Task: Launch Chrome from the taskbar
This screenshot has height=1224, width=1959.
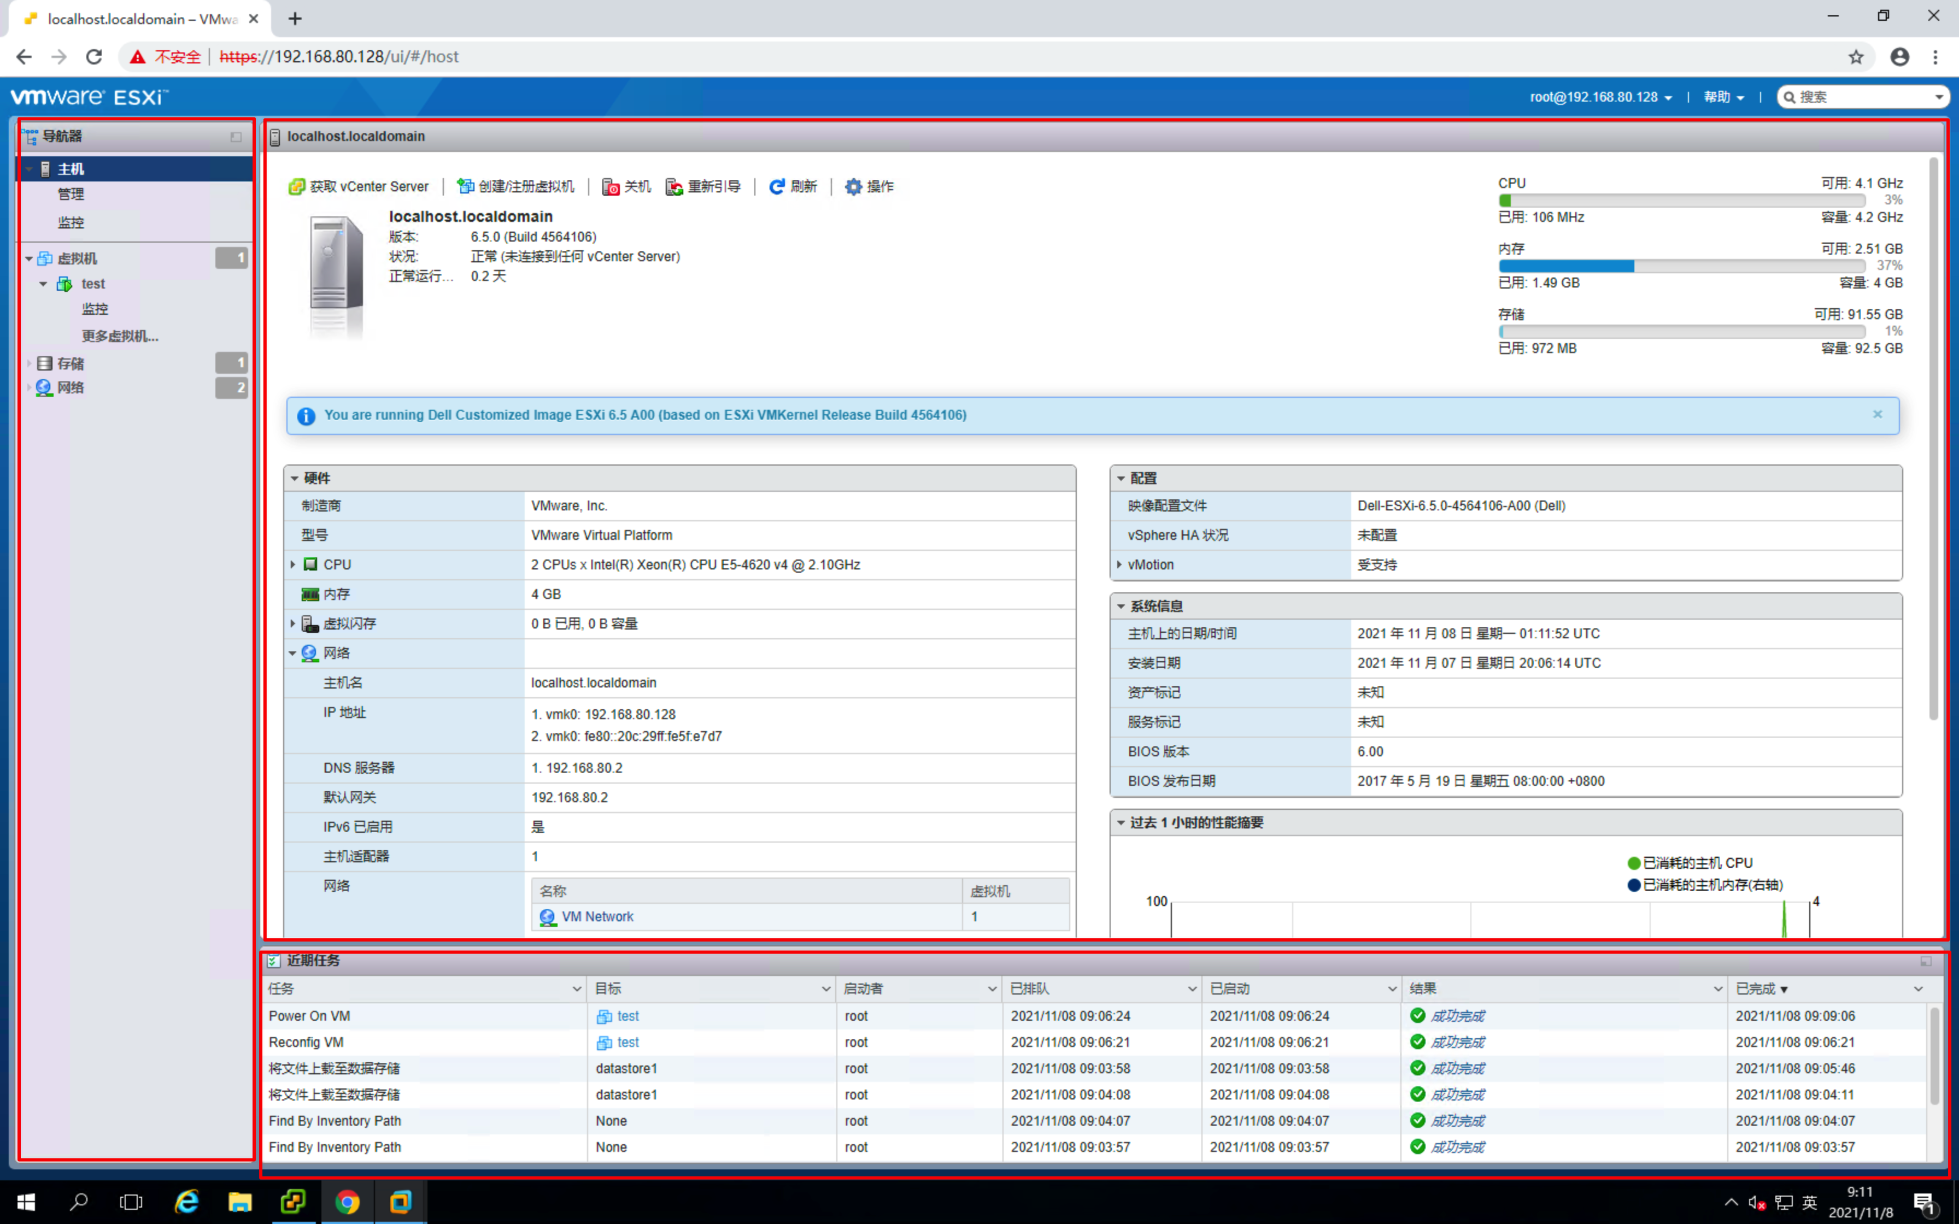Action: point(347,1202)
